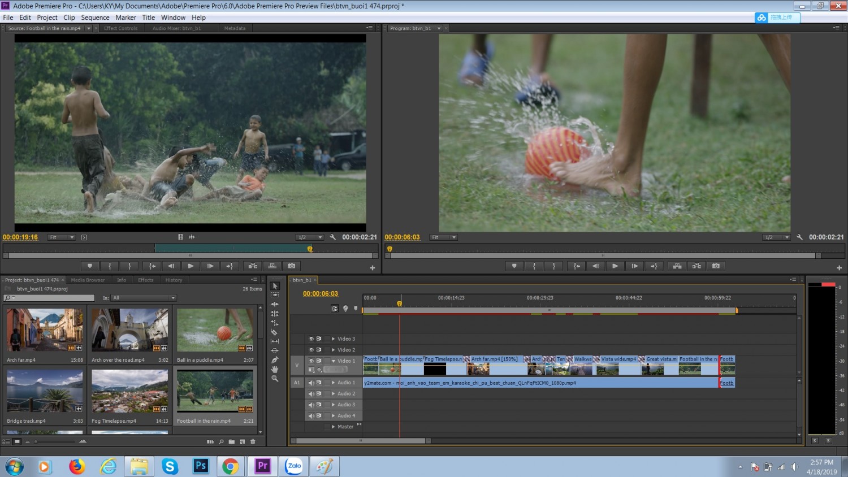Open the In: All filter dropdown

pyautogui.click(x=144, y=298)
